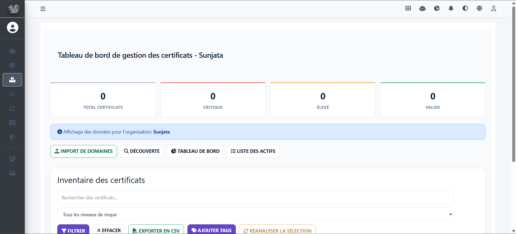Viewport: 516px width, 234px height.
Task: Open the pie chart icon in the sidebar
Action: tap(12, 65)
